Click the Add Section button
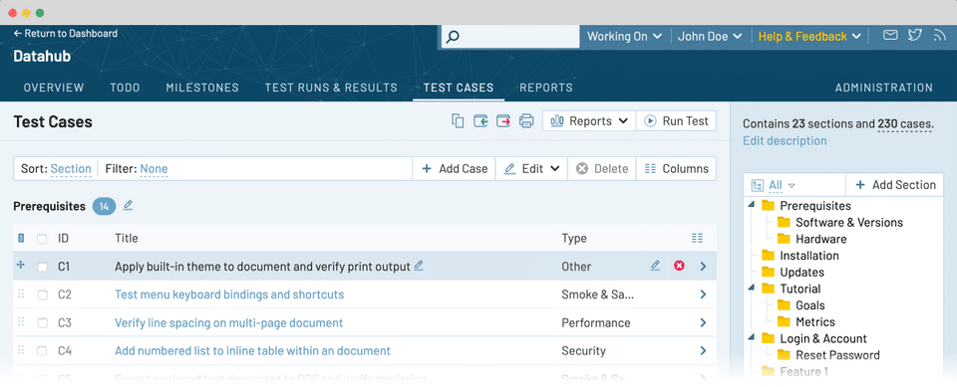 [895, 185]
